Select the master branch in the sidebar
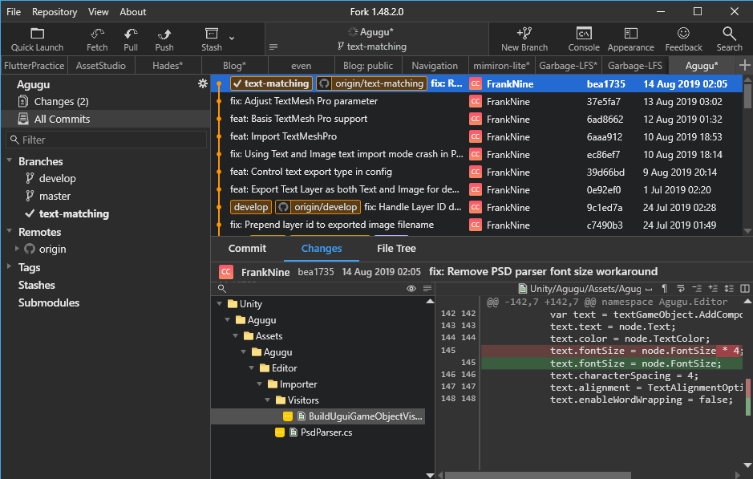Screen dimensions: 753x479 [x=55, y=196]
